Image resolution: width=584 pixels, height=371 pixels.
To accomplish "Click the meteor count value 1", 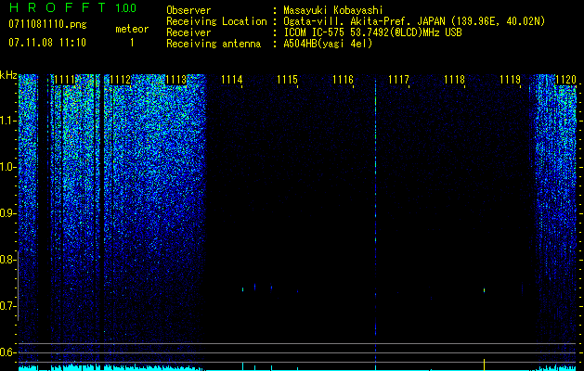I will tap(132, 43).
